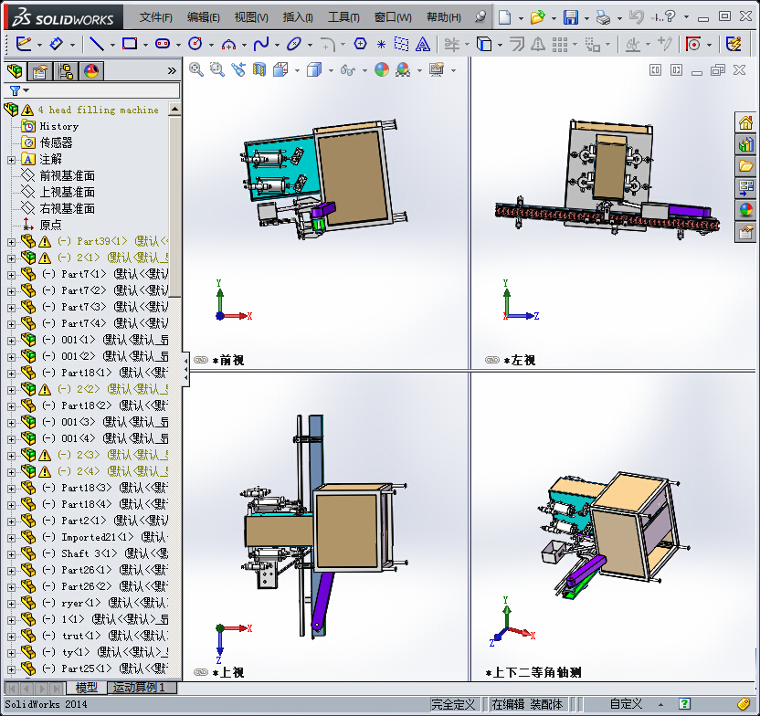This screenshot has width=760, height=716.
Task: Toggle the link views icon beside *左视
Action: tap(492, 360)
